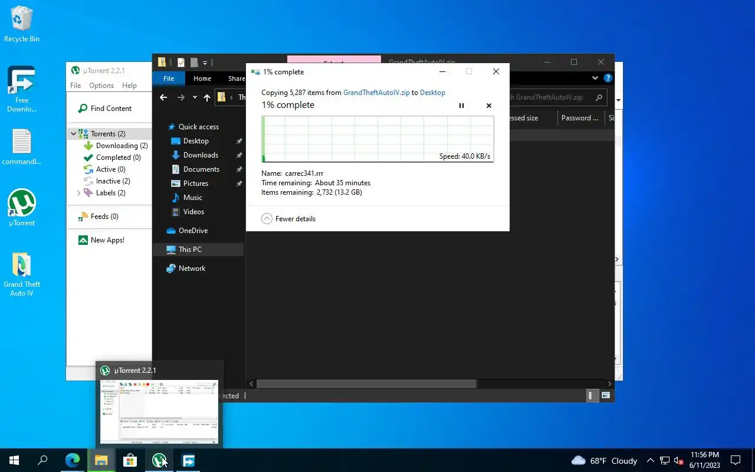Select the commandline text file icon
This screenshot has width=755, height=472.
(22, 147)
